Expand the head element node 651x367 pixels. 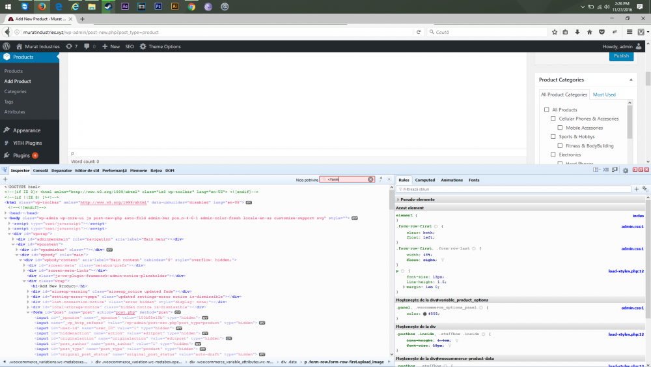point(6,213)
